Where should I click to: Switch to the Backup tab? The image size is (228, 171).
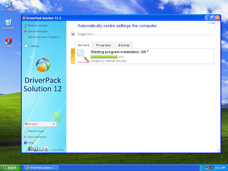(x=124, y=45)
